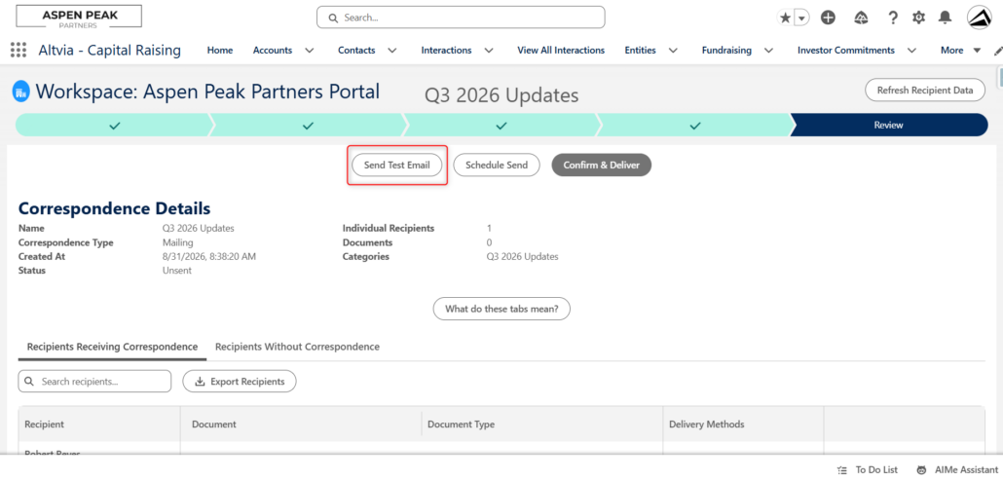Image resolution: width=1003 pixels, height=480 pixels.
Task: Open the AIMe Assistant utility item
Action: [957, 469]
